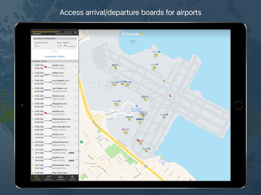261x195 pixels.
Task: Click the JetBlue aircraft icon on map
Action: tap(139, 122)
